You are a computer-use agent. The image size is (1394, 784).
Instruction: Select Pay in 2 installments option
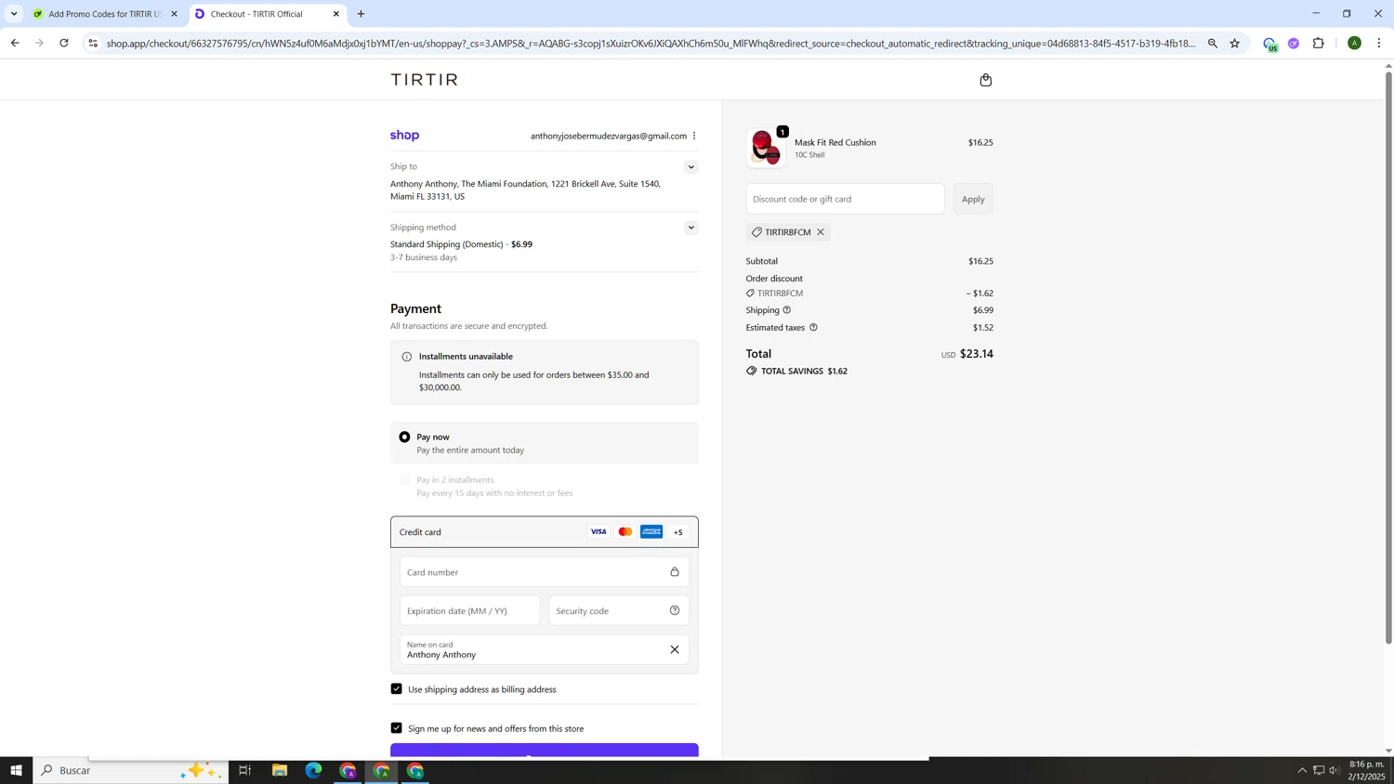coord(404,480)
